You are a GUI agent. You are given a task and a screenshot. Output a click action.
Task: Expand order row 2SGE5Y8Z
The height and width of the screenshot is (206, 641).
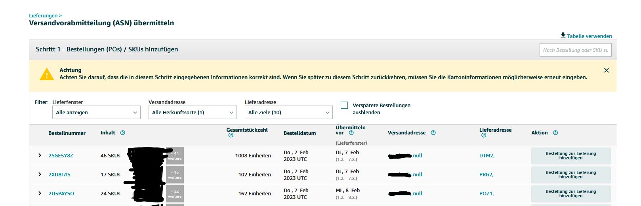40,155
